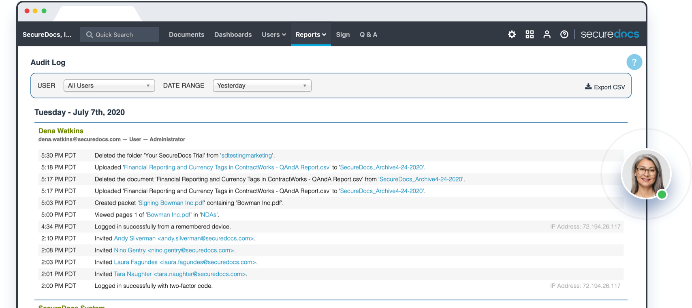692x308 pixels.
Task: Open the Sign menu item
Action: [343, 35]
